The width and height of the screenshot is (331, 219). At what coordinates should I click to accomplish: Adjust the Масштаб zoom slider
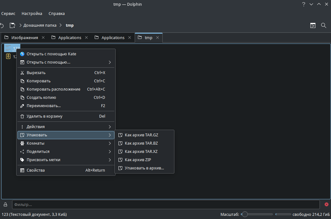[245, 215]
